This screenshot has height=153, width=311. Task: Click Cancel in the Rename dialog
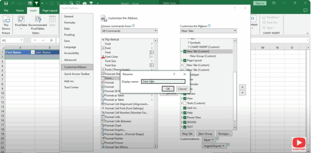182,89
